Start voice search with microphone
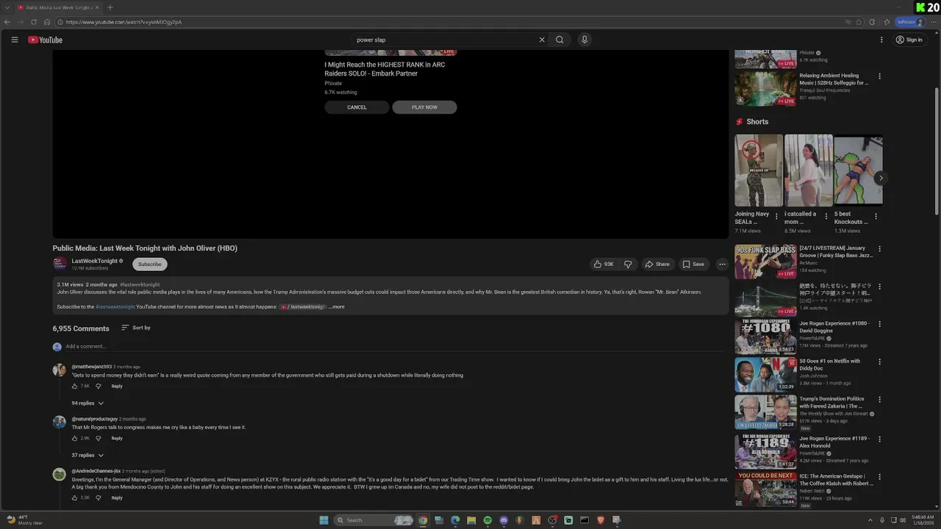This screenshot has height=529, width=941. 584,40
